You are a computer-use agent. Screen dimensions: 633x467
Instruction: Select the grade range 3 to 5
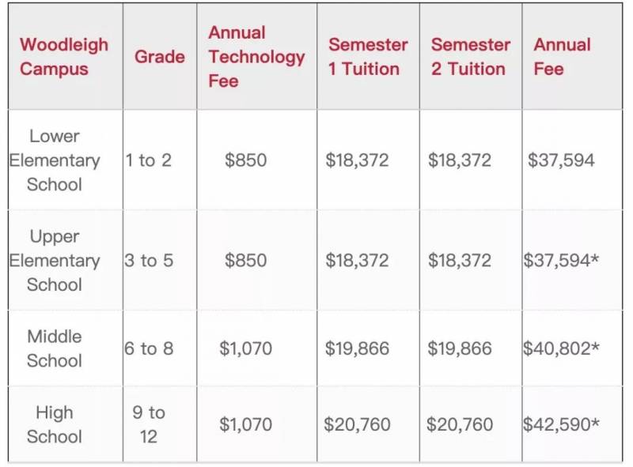click(x=149, y=261)
